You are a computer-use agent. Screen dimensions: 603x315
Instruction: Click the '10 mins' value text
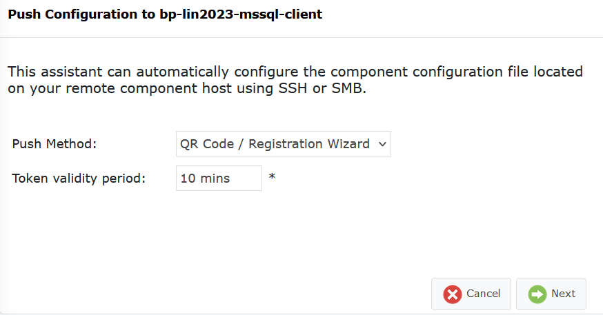pyautogui.click(x=205, y=179)
